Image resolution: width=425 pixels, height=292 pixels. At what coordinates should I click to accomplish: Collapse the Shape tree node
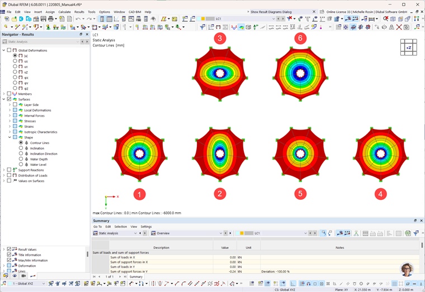pyautogui.click(x=10, y=137)
